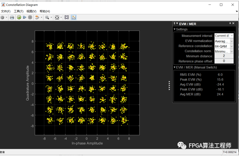Close the EVM / MER panel
This screenshot has width=239, height=156.
233,24
